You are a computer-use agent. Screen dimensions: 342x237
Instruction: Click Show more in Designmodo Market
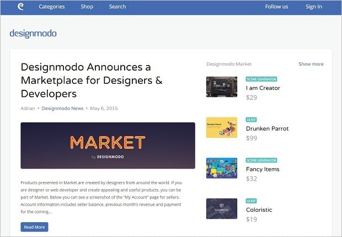click(x=311, y=64)
